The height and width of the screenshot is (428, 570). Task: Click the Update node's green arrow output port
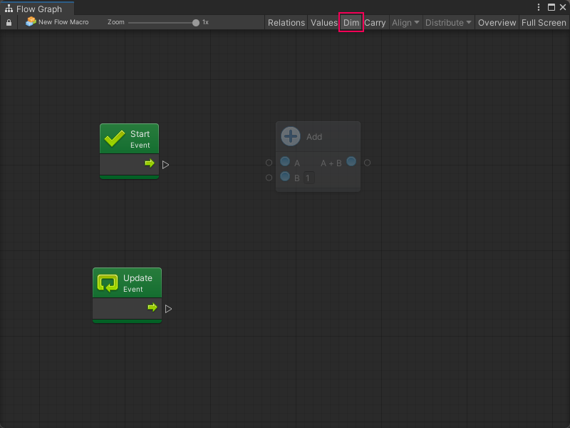152,307
